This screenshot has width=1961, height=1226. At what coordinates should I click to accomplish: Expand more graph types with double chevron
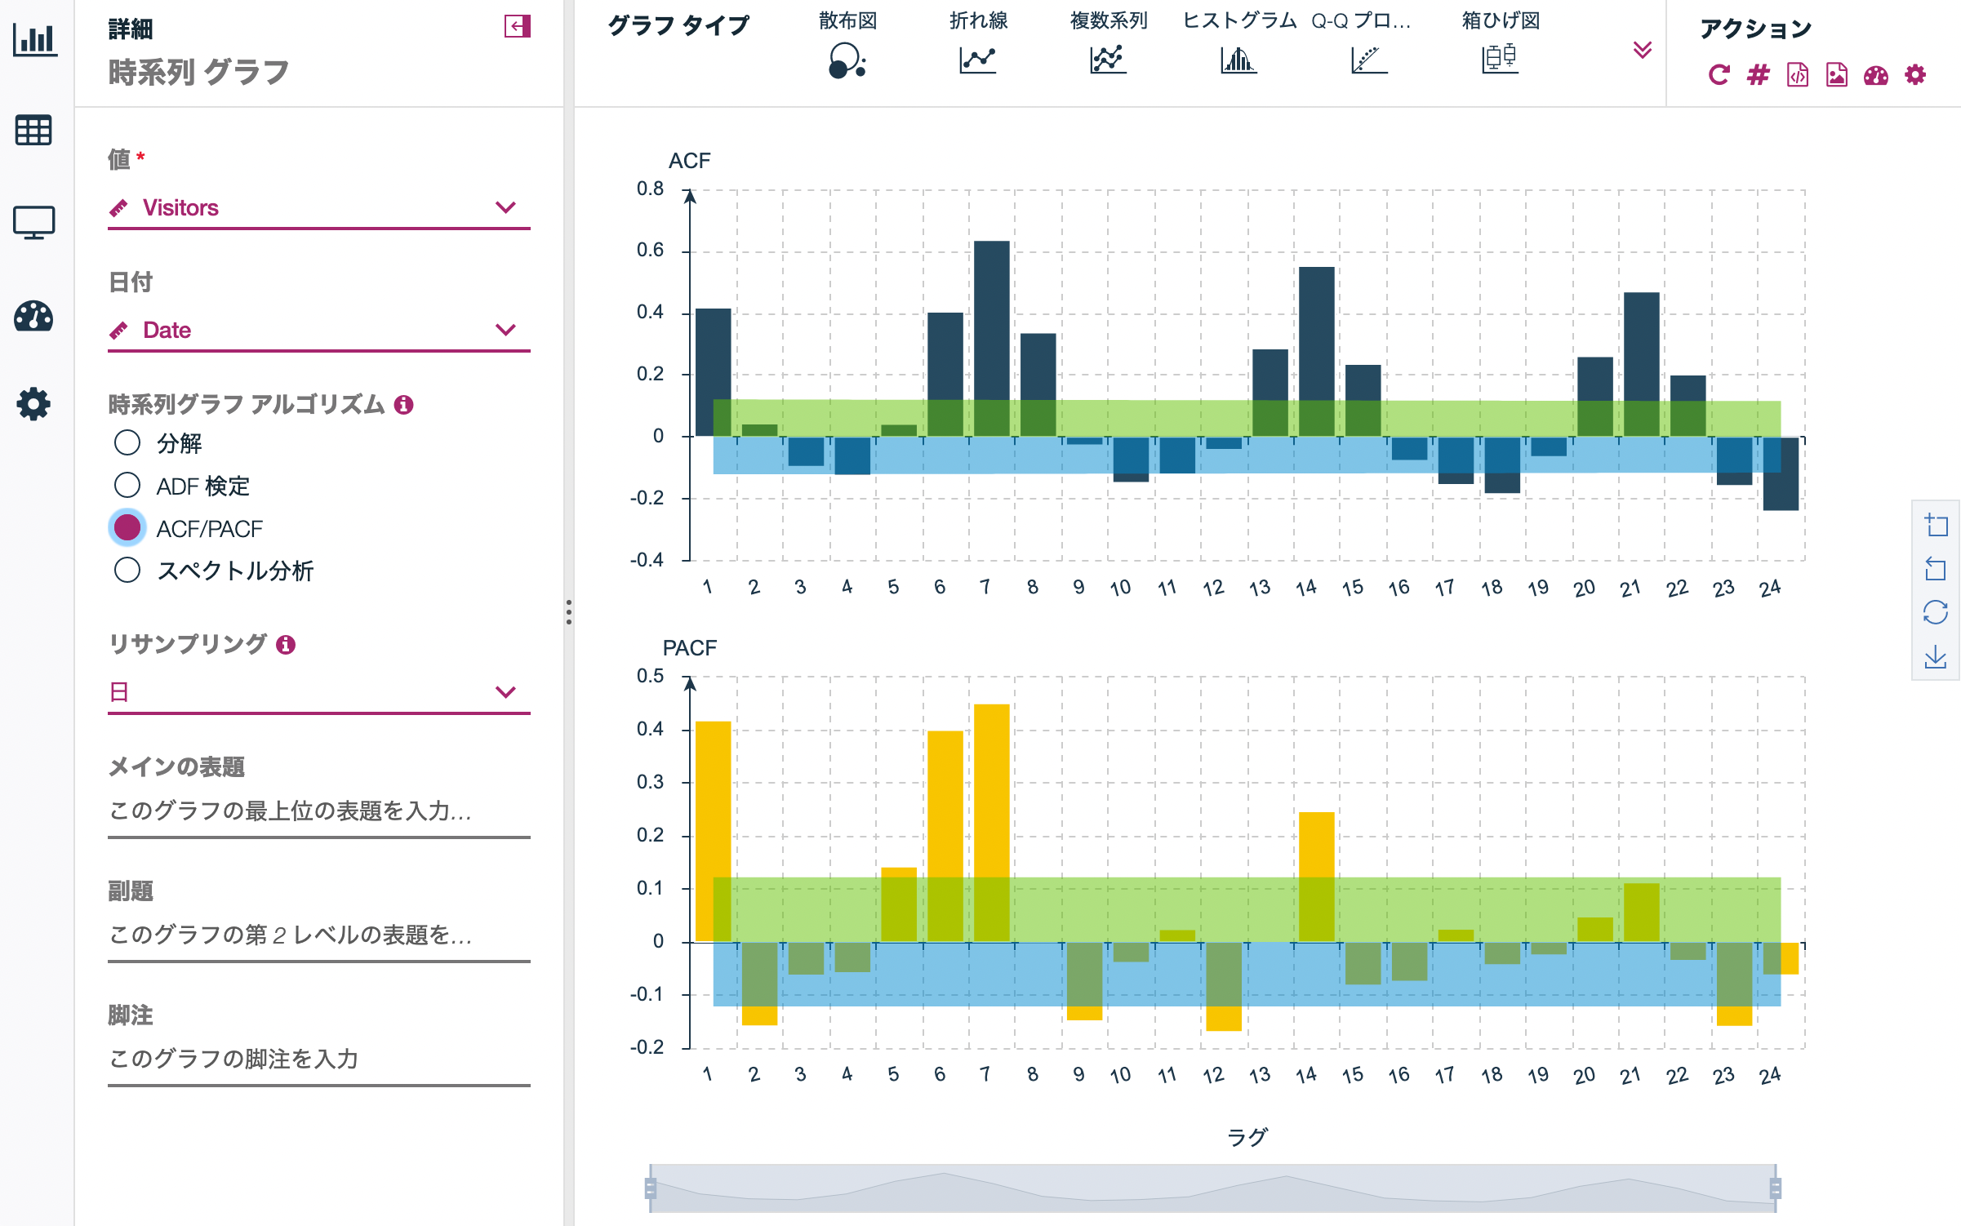coord(1642,51)
